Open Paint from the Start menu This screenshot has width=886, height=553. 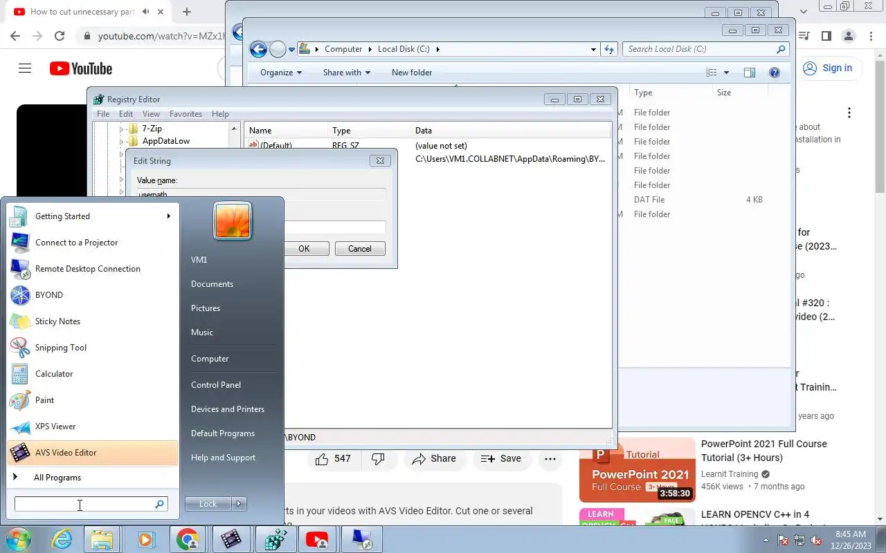point(93,400)
